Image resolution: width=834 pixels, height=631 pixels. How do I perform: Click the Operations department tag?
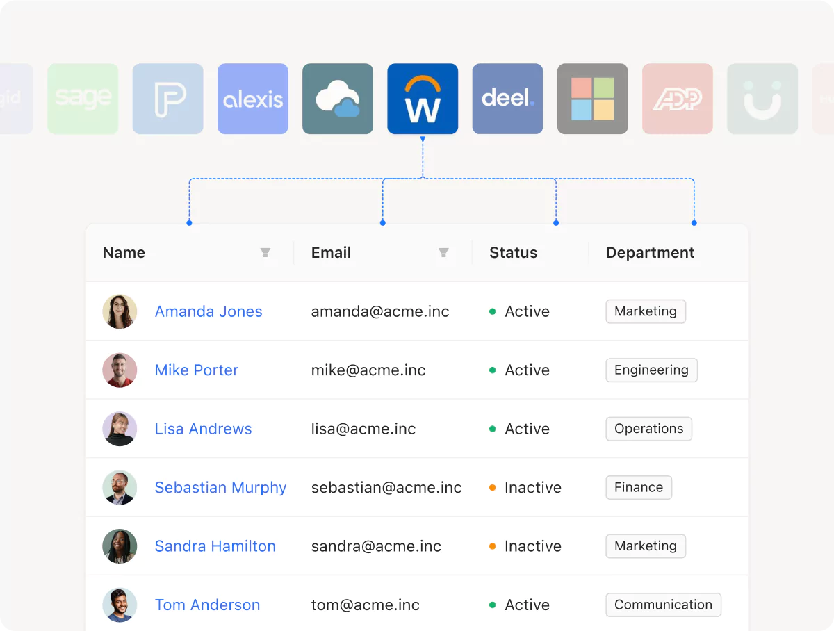click(x=648, y=429)
